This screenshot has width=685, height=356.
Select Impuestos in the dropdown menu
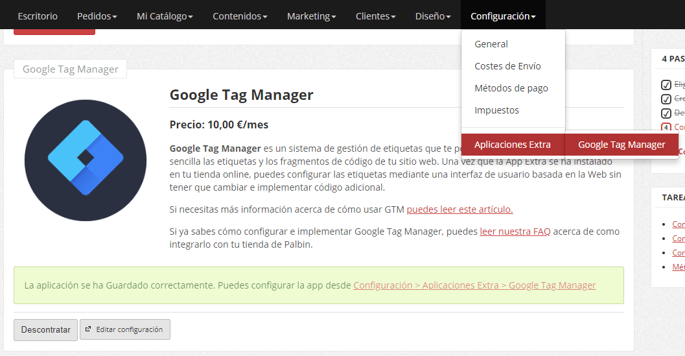point(496,110)
